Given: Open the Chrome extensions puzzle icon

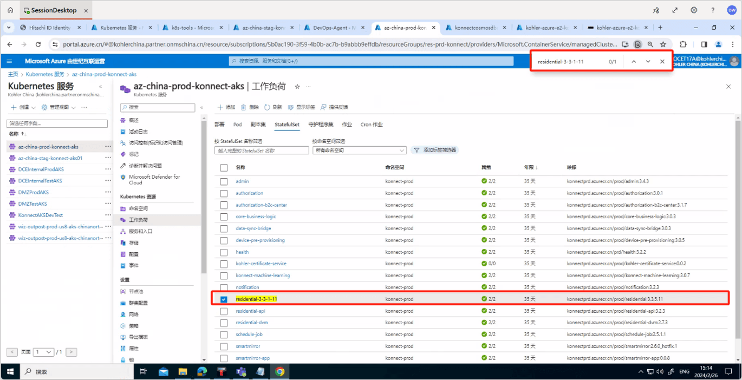Looking at the screenshot, I should coord(682,44).
